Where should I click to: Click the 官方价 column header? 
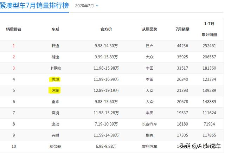click(x=106, y=29)
